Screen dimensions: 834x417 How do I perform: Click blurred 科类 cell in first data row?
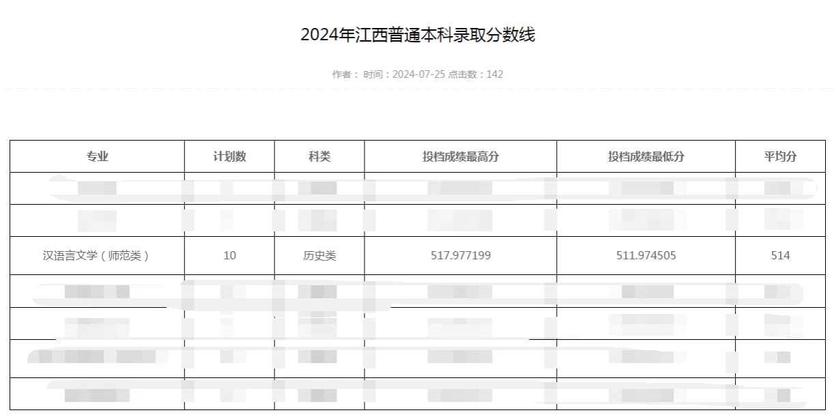pyautogui.click(x=319, y=188)
